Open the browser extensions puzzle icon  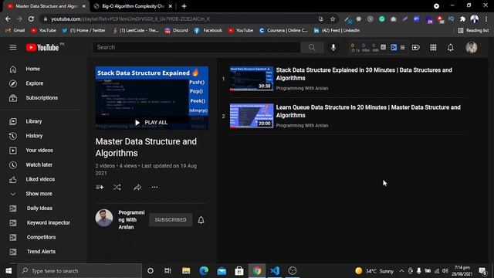pos(462,19)
